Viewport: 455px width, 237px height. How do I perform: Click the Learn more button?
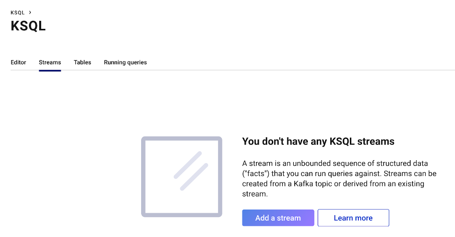click(353, 217)
